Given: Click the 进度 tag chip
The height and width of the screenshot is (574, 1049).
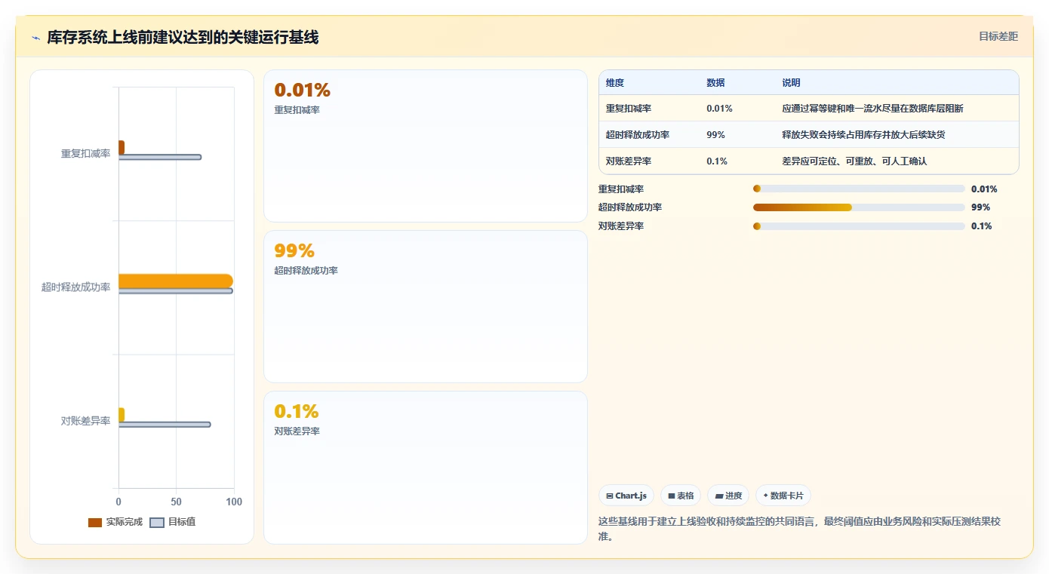Looking at the screenshot, I should [728, 496].
